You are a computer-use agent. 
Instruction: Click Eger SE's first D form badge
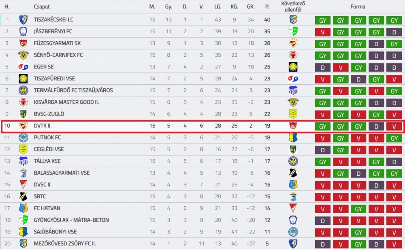click(323, 68)
